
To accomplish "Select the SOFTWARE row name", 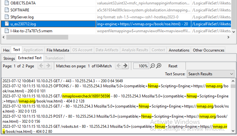I will pyautogui.click(x=20, y=10).
